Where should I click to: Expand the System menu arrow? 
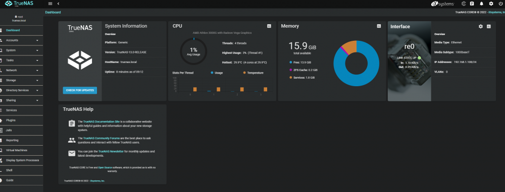coord(37,50)
